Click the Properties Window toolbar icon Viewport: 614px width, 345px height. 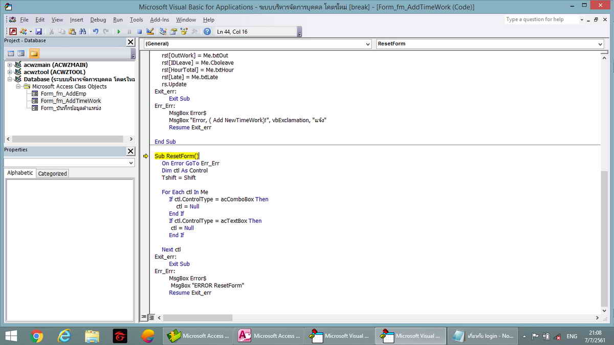click(173, 32)
